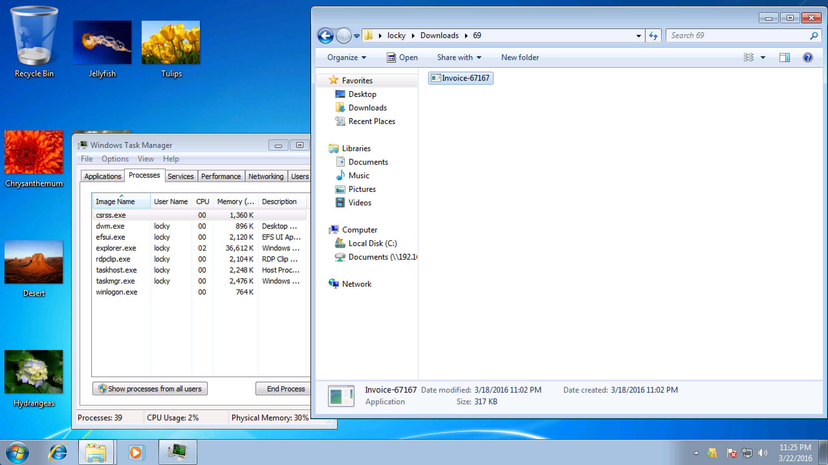The image size is (828, 465).
Task: Select the Tulips desktop image
Action: click(x=171, y=49)
